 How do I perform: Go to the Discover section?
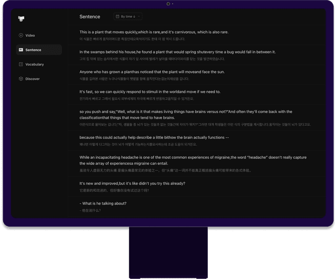(32, 79)
